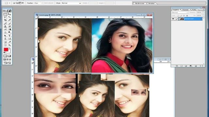209x117 pixels.
Task: Choose Subtract from Selection mode
Action: [20, 3]
